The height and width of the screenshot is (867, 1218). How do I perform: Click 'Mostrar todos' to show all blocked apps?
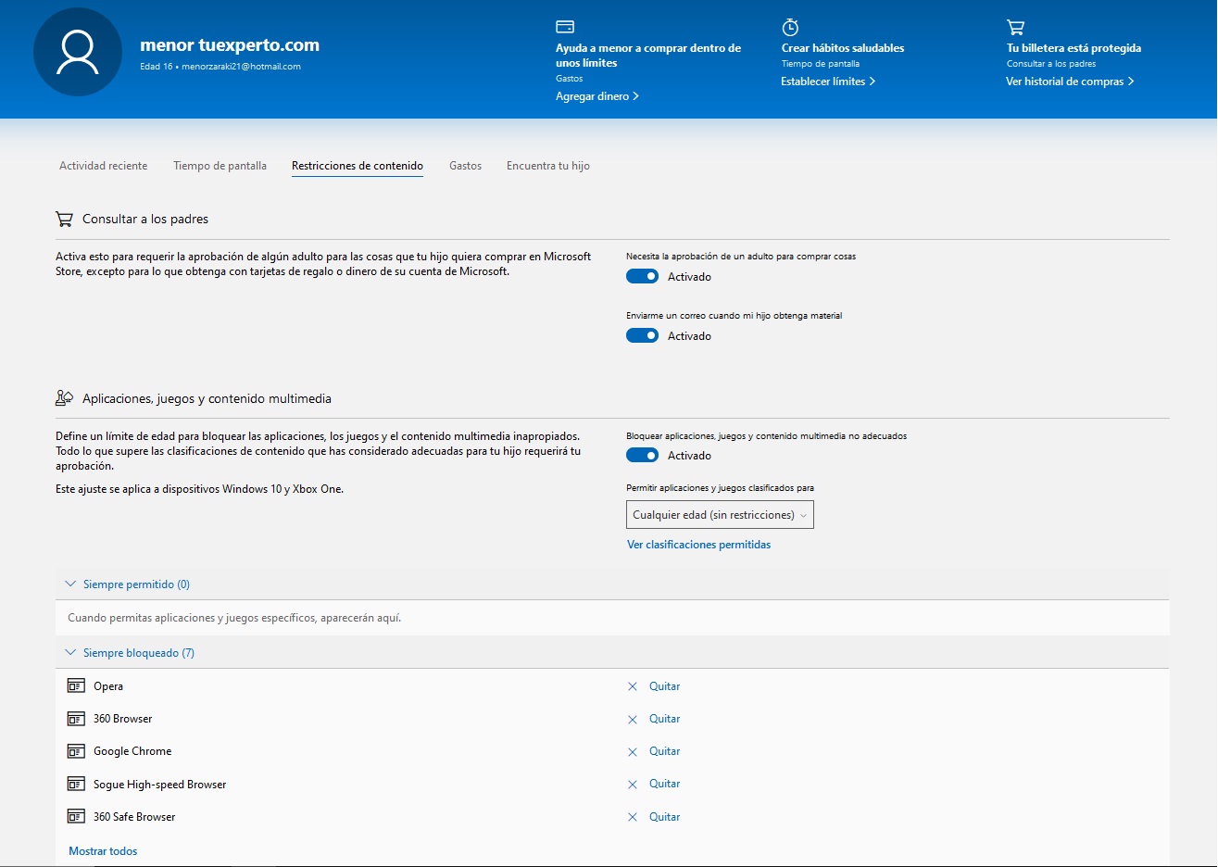tap(103, 851)
